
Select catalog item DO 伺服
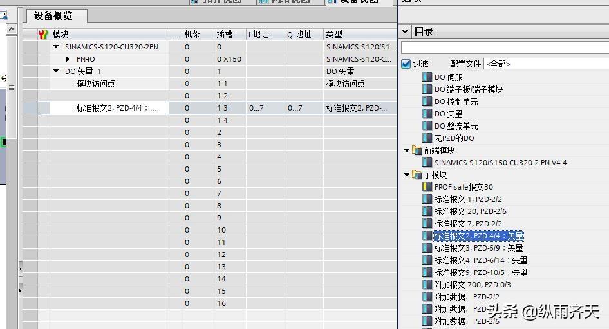click(x=449, y=76)
